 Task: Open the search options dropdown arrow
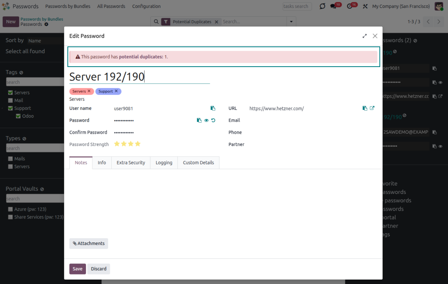tap(292, 22)
